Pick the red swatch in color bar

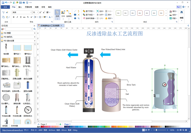click(42, 126)
